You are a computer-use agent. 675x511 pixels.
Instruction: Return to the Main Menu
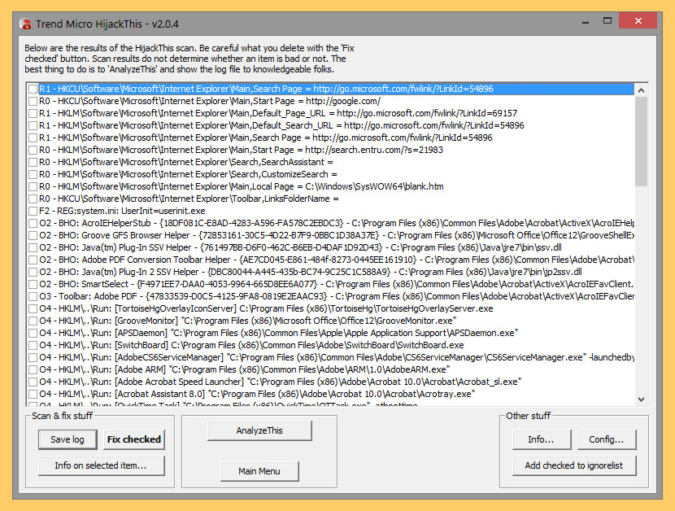259,471
